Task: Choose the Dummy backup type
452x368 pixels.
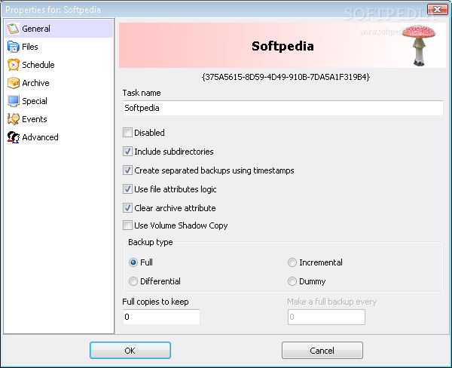Action: tap(292, 281)
